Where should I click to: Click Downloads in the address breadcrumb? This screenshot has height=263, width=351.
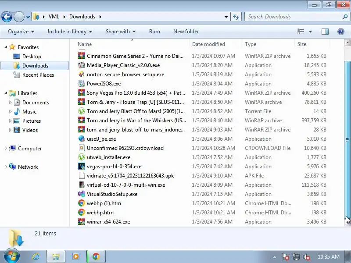[82, 17]
